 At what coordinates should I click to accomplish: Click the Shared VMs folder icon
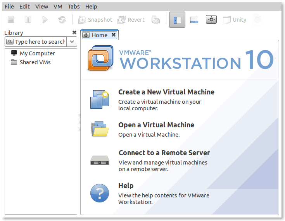pos(14,62)
